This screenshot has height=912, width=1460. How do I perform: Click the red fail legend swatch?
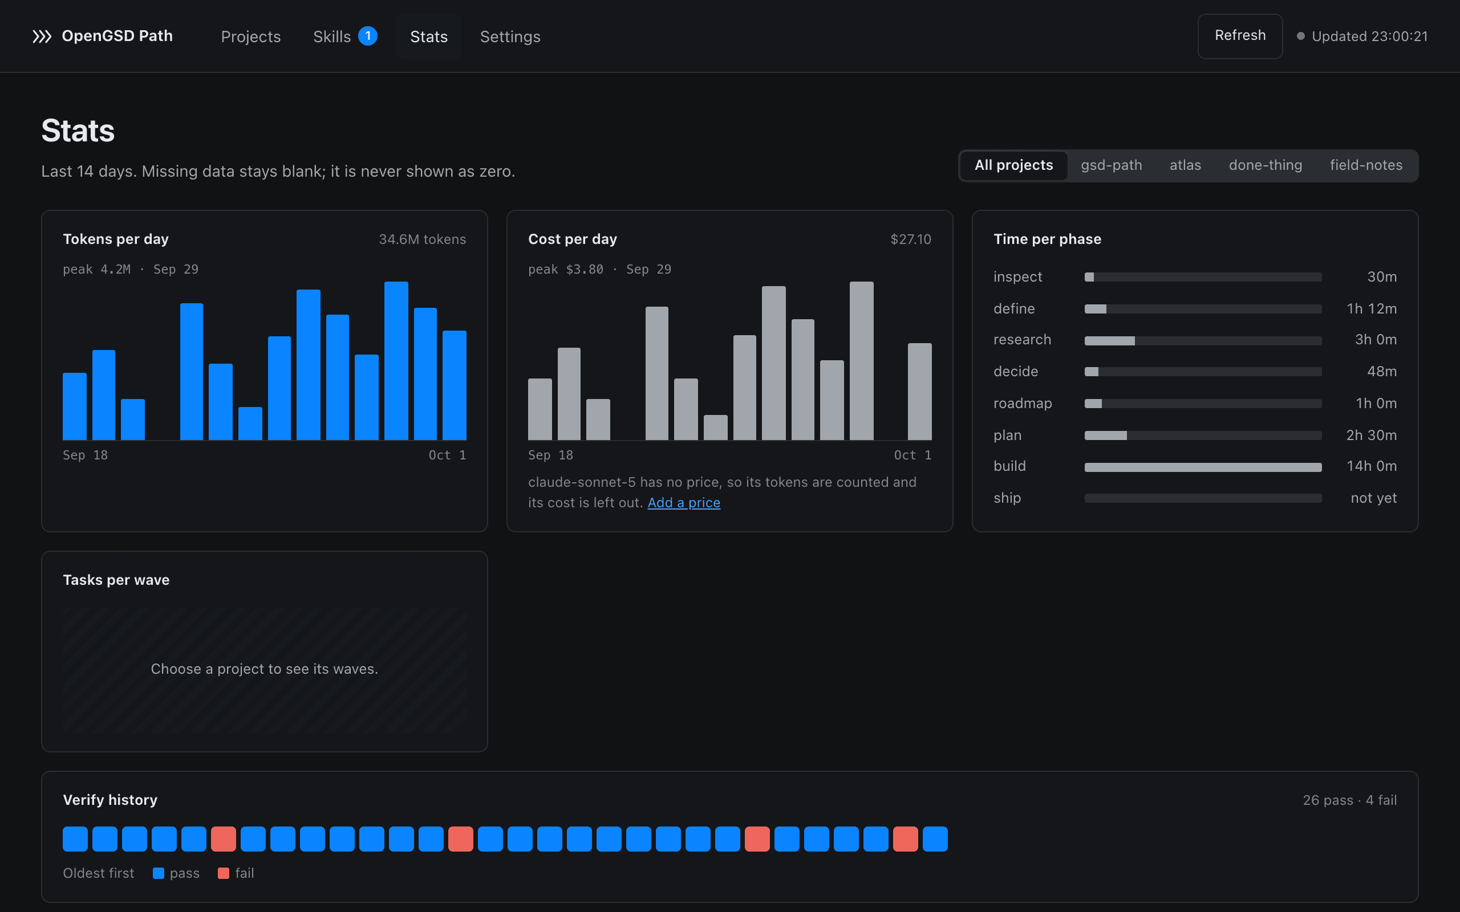[223, 873]
